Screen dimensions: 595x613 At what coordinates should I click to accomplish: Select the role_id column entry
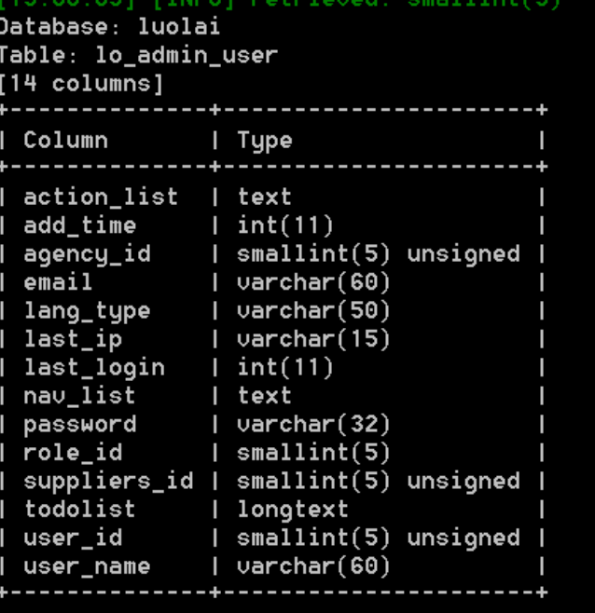pos(73,453)
